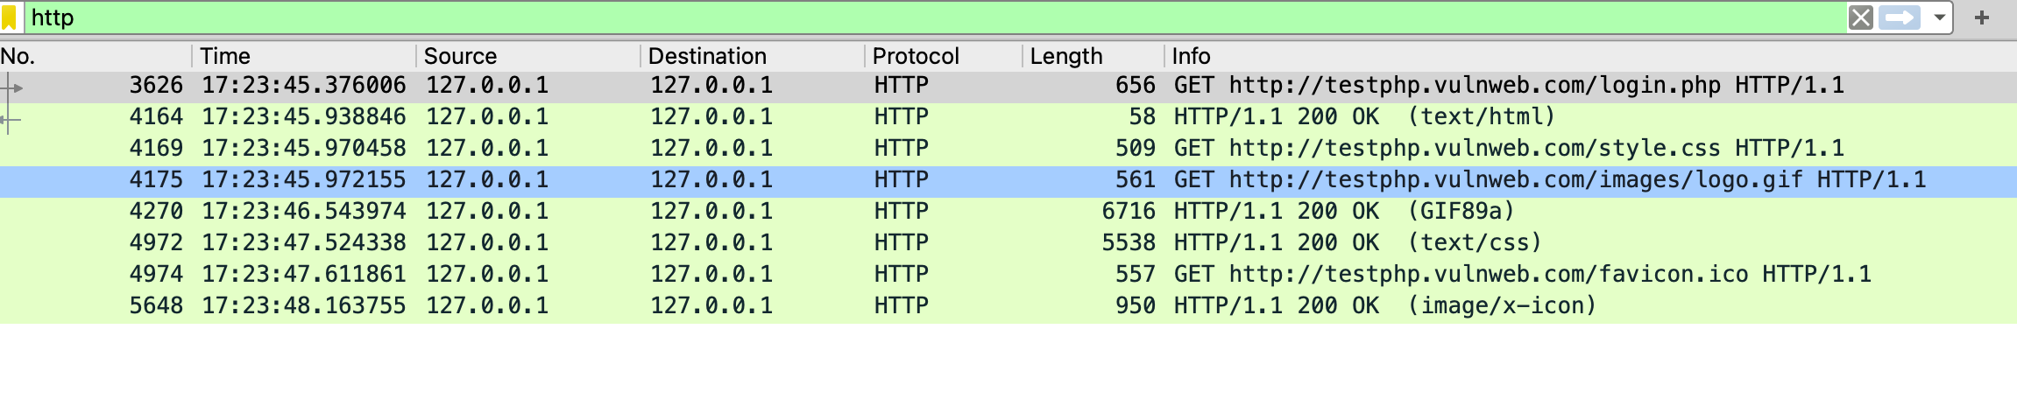The width and height of the screenshot is (2017, 399).
Task: Apply the display filter with arrow button
Action: tap(1900, 17)
